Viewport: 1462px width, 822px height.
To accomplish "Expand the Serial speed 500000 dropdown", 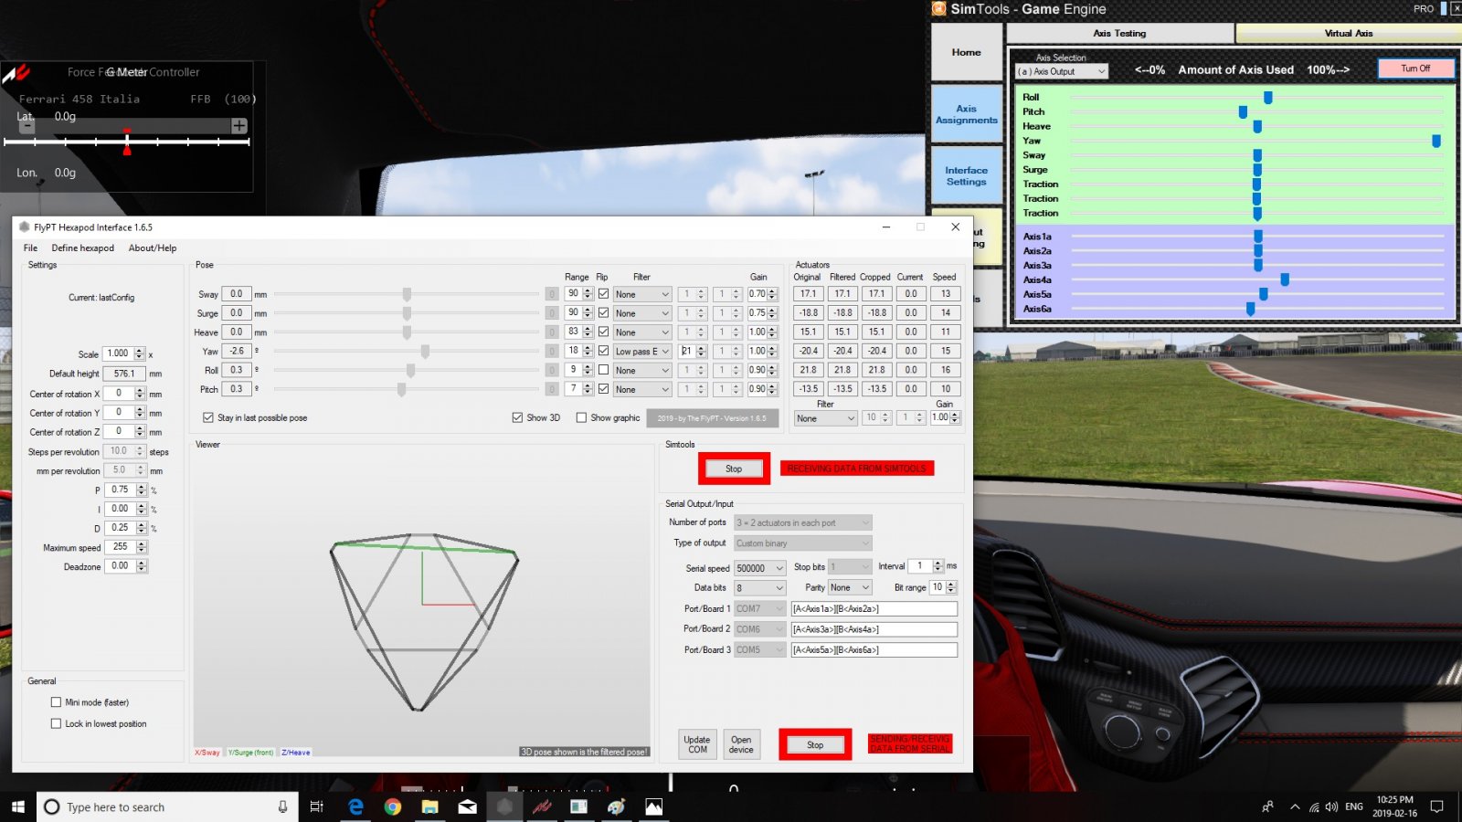I will click(x=760, y=568).
